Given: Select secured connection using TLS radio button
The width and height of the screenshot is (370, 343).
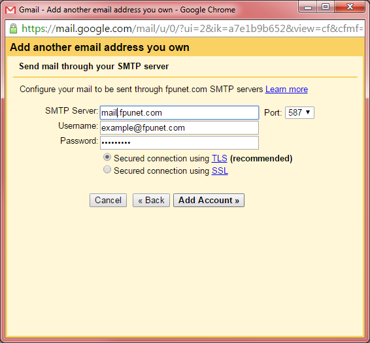Looking at the screenshot, I should (x=107, y=157).
